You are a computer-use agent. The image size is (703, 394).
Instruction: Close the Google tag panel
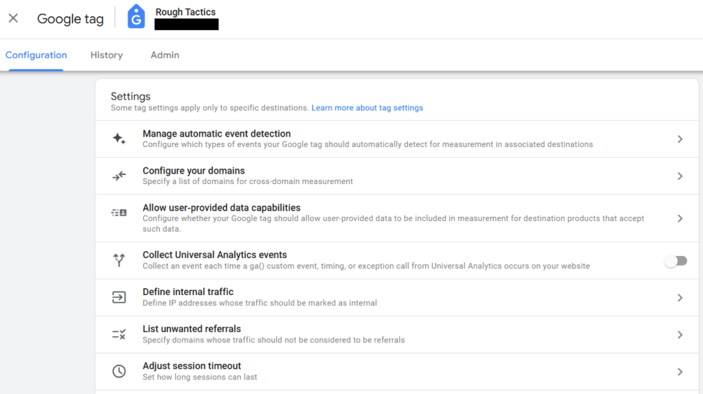click(14, 18)
